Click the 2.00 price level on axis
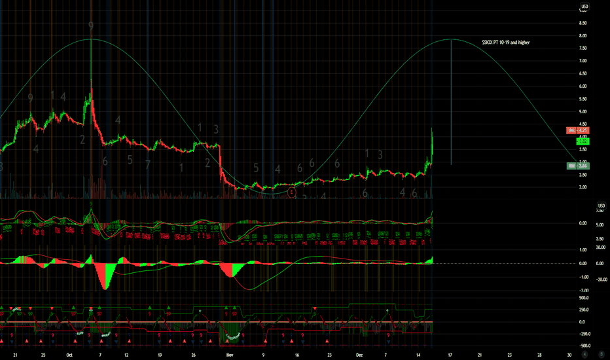 coord(583,187)
